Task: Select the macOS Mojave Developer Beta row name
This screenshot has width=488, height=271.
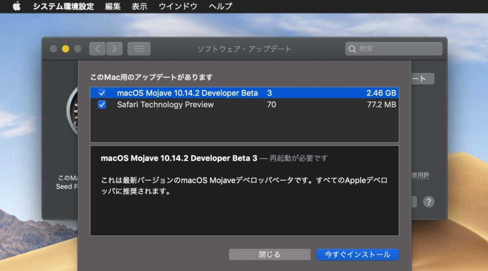Action: 187,93
